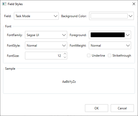
Task: Click the white Background Color swatch
Action: (109, 16)
